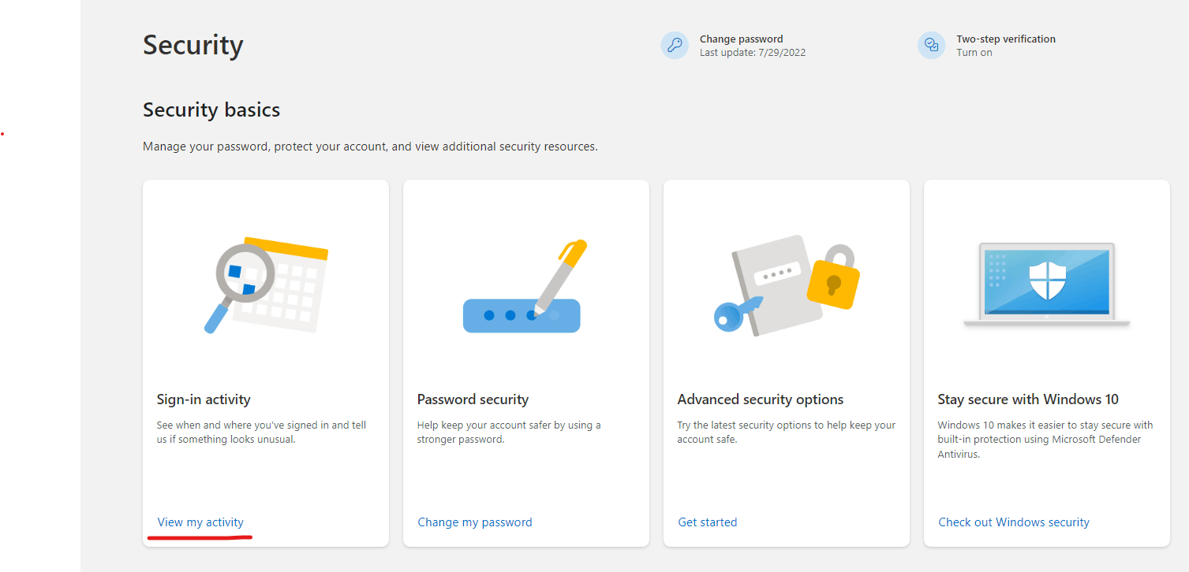Click the Security page heading
Screen dimensions: 1189x572
pos(193,45)
